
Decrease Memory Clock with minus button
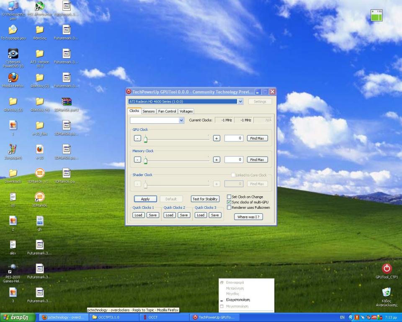point(137,159)
